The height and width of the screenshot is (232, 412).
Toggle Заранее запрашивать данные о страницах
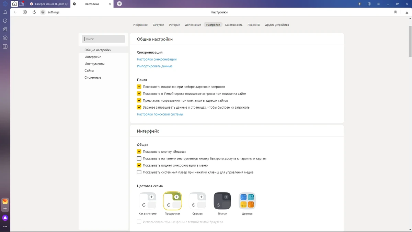coord(139,107)
